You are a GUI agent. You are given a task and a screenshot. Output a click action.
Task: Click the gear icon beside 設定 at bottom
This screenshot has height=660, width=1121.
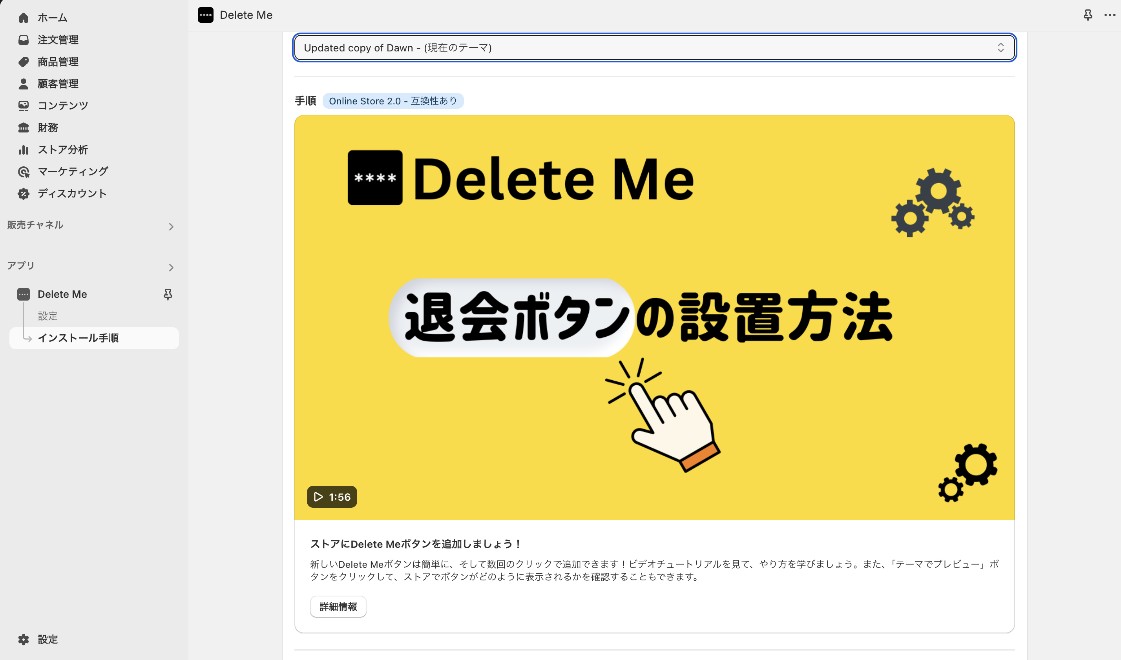(x=24, y=640)
